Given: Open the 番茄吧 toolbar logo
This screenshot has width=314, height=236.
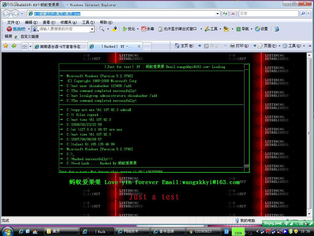Looking at the screenshot, I should (x=16, y=29).
